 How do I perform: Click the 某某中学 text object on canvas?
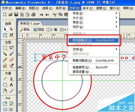[x=54, y=57]
